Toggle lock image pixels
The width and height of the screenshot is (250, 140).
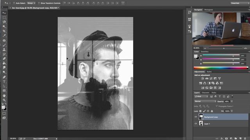204,111
